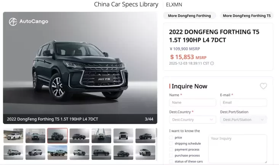The width and height of the screenshot is (279, 165).
Task: Open the Dest.Port/Station dropdown
Action: pos(244,120)
